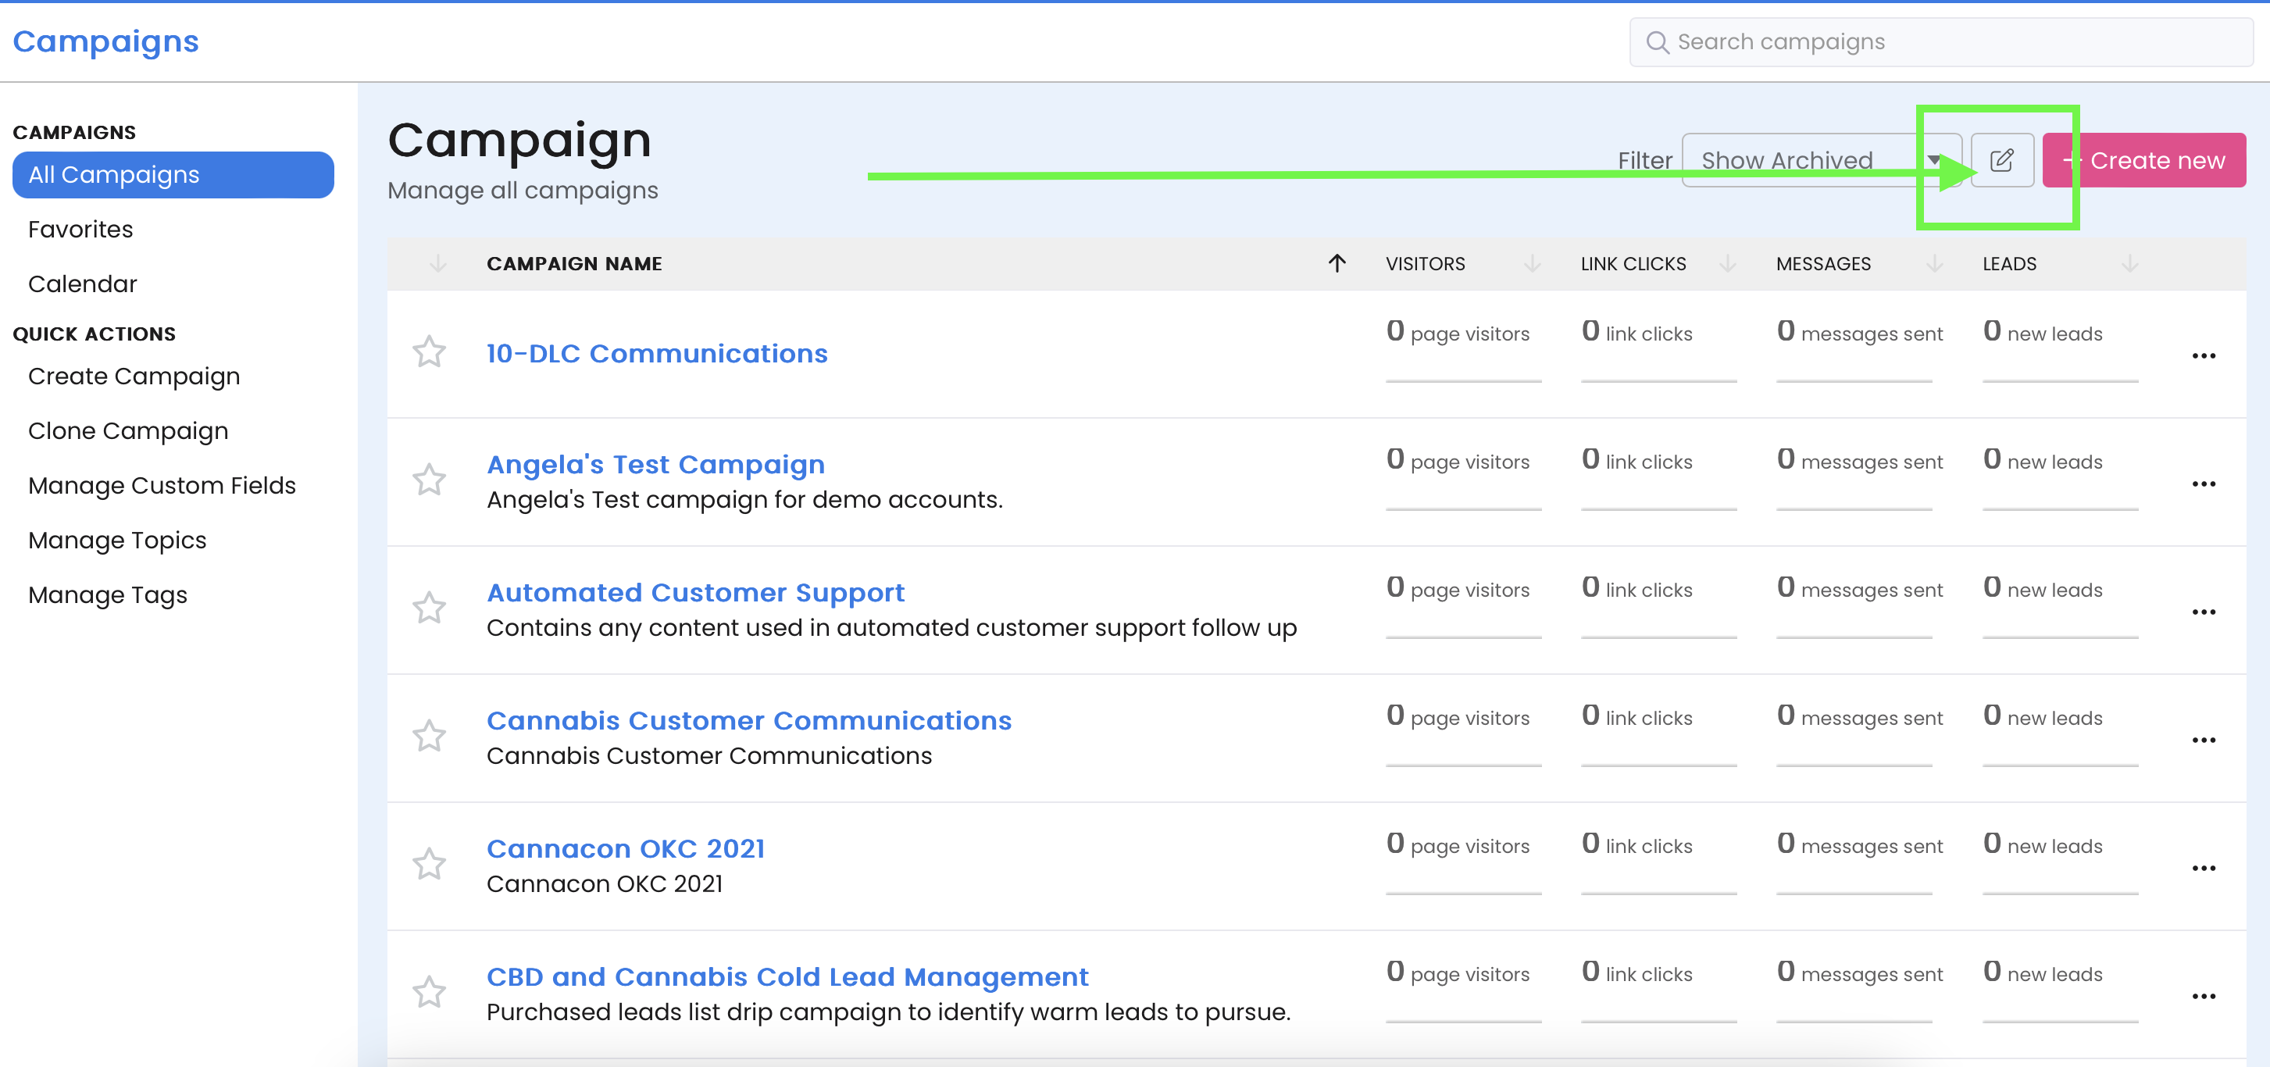Open the Cannabis Customer Communications link
The height and width of the screenshot is (1067, 2270).
pos(749,721)
